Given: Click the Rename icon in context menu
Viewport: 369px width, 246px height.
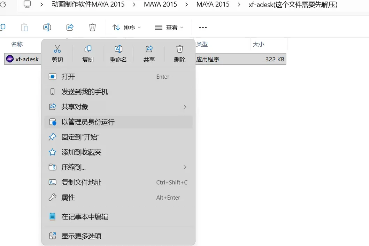Looking at the screenshot, I should [x=118, y=49].
